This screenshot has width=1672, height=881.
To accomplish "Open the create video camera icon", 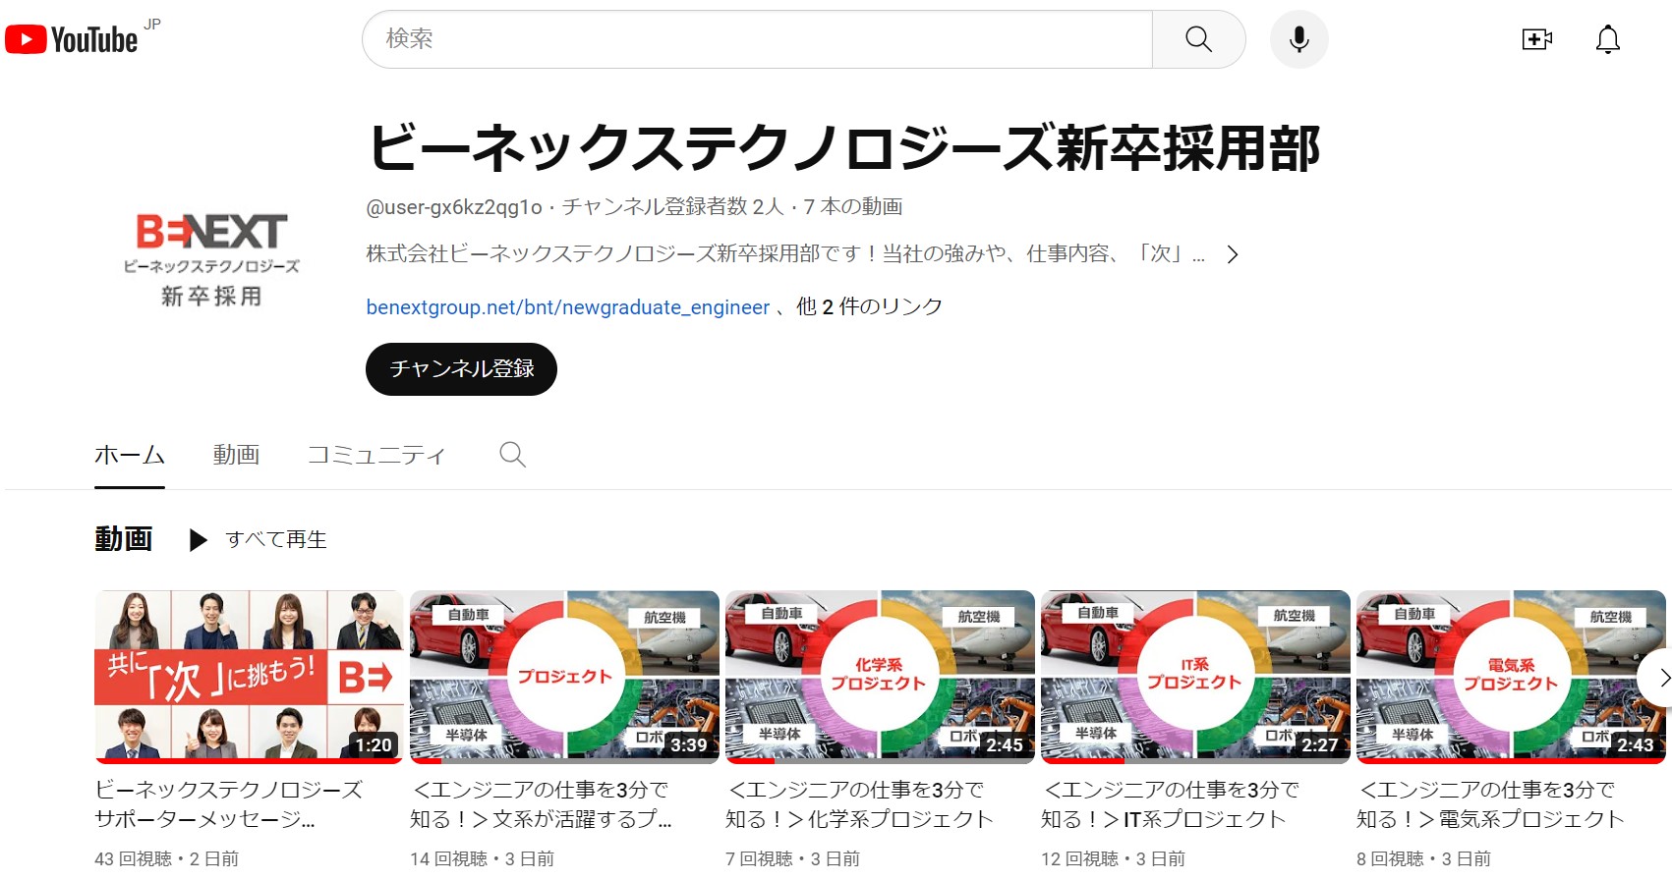I will [x=1536, y=39].
